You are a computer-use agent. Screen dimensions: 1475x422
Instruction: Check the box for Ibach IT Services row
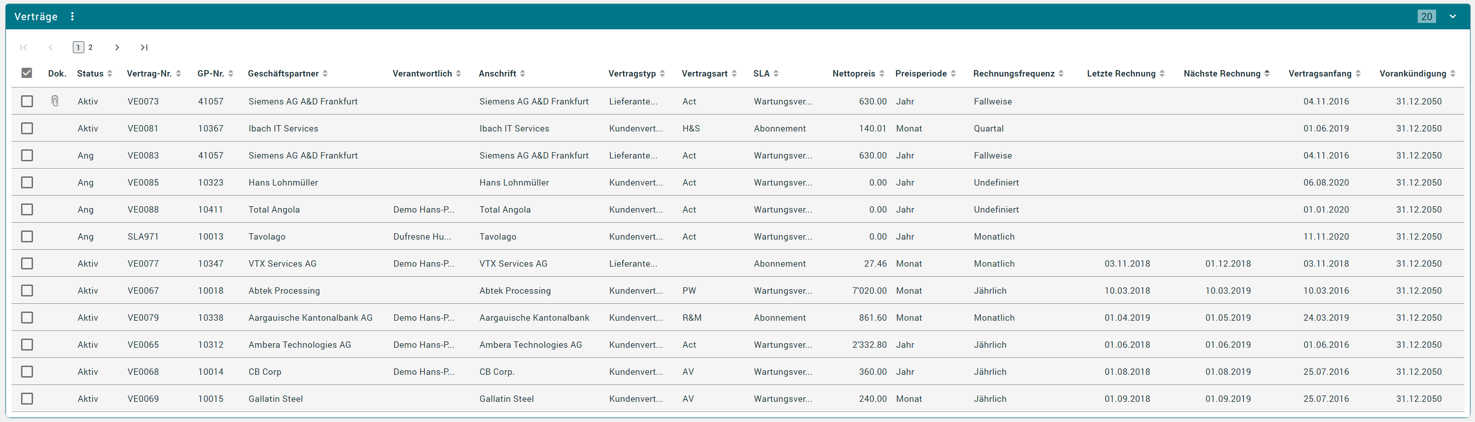[x=27, y=128]
